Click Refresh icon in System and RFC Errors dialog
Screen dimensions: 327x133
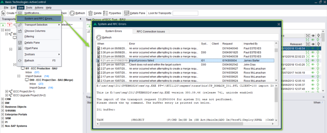pyautogui.click(x=99, y=38)
